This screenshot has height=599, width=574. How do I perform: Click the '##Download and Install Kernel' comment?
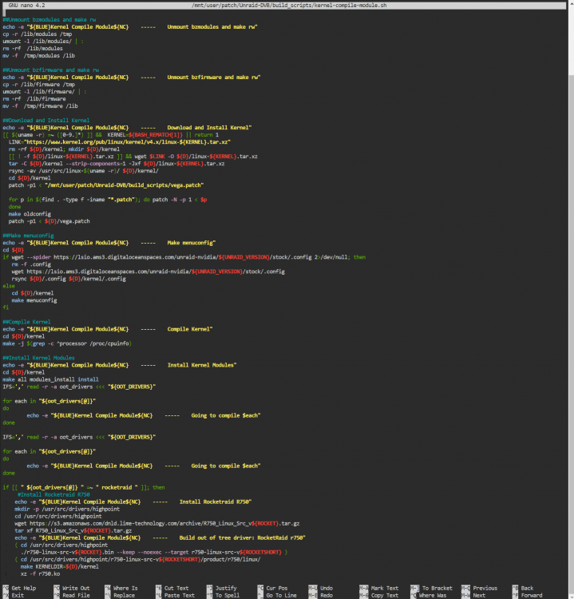click(46, 121)
